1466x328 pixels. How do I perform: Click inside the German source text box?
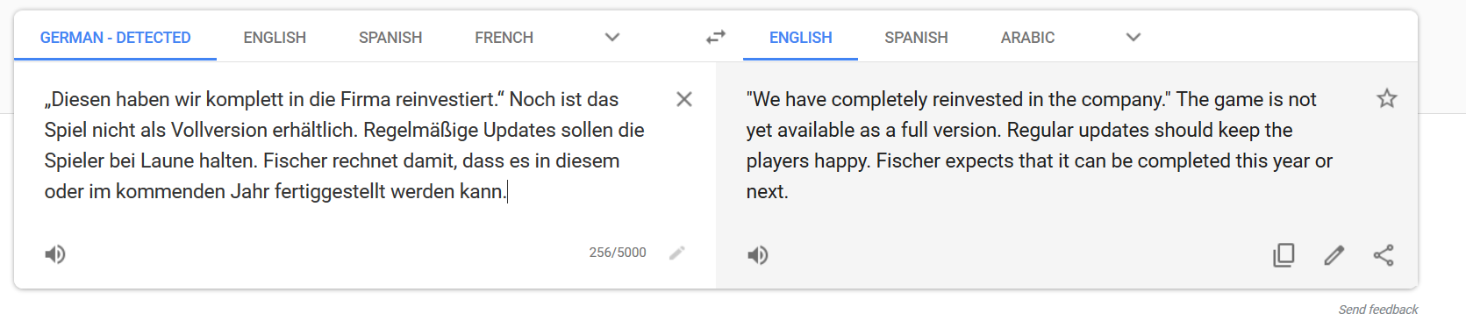[x=351, y=146]
